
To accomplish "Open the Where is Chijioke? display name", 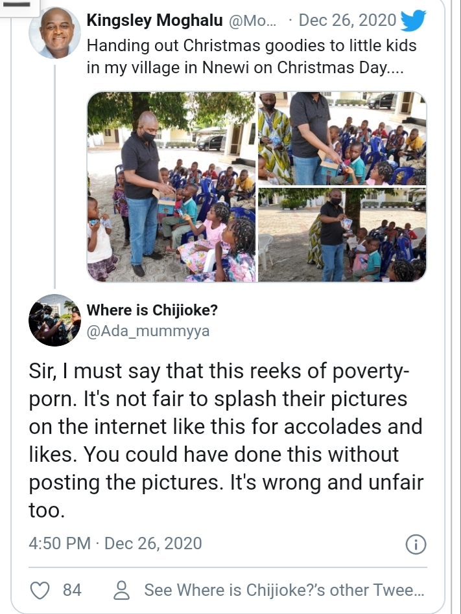I will tap(152, 311).
